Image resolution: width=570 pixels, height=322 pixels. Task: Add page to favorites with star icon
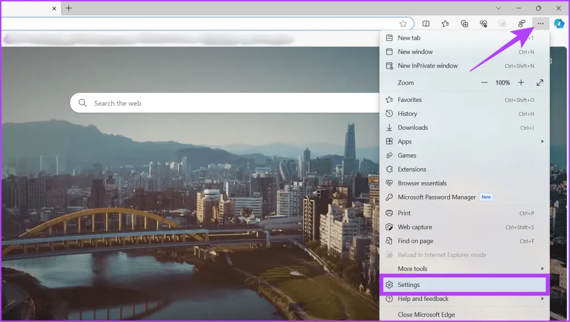(x=403, y=23)
